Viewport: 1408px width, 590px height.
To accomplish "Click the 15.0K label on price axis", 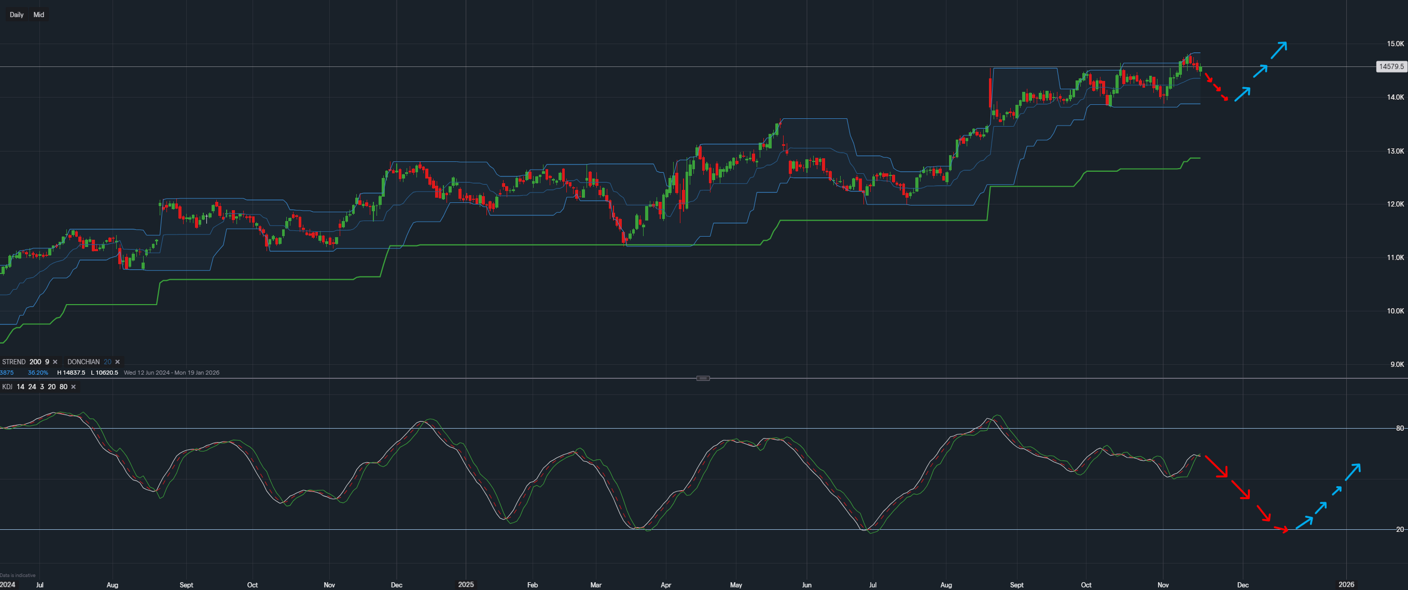I will coord(1395,44).
